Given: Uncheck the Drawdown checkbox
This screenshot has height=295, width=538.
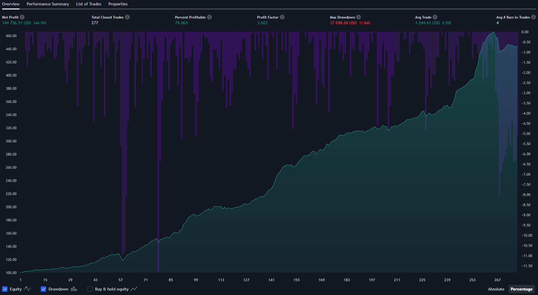Looking at the screenshot, I should [x=43, y=289].
